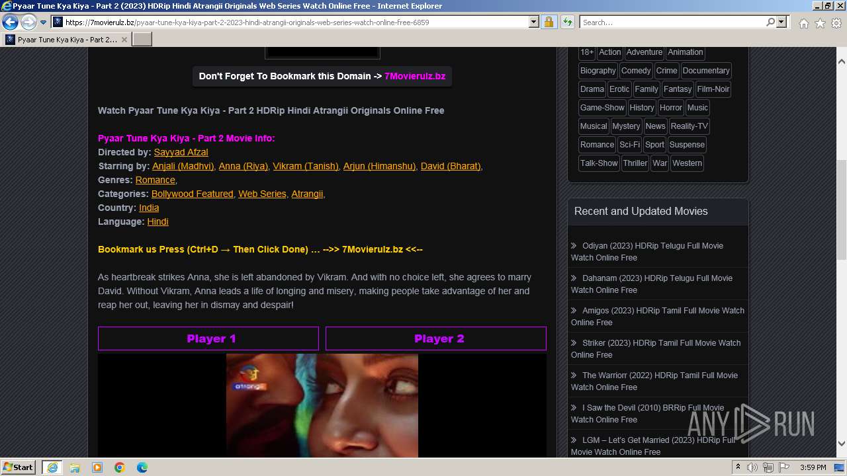
Task: Click the security lock icon
Action: coord(549,22)
